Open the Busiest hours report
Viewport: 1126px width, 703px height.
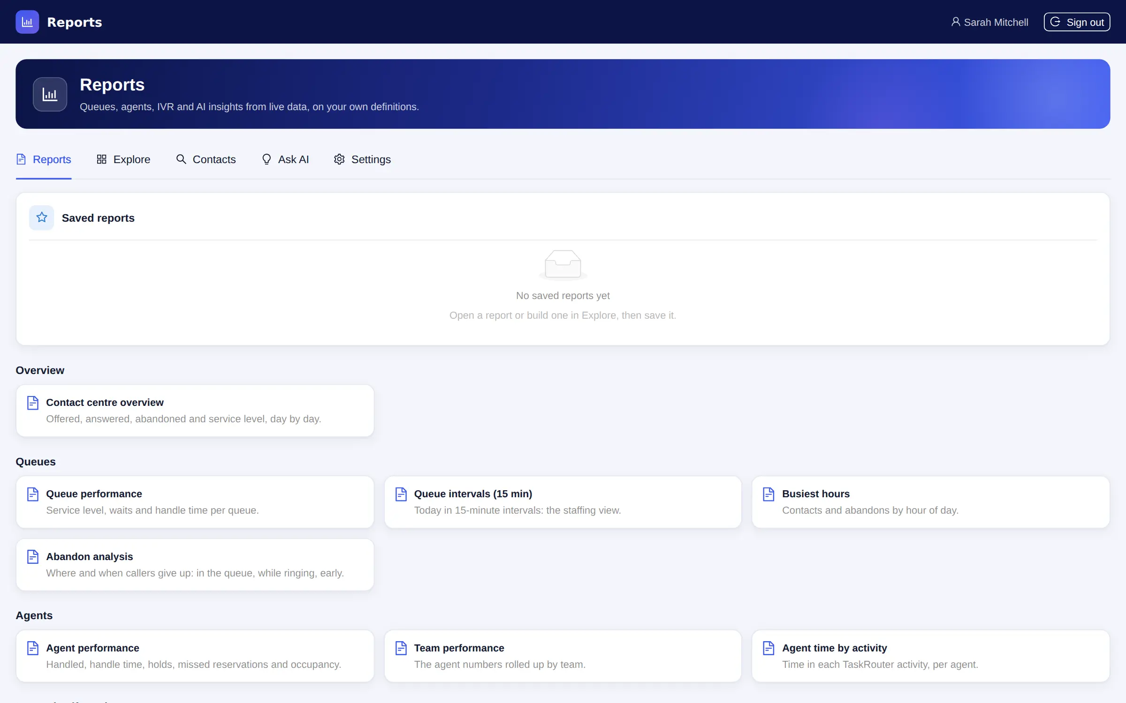tap(931, 502)
